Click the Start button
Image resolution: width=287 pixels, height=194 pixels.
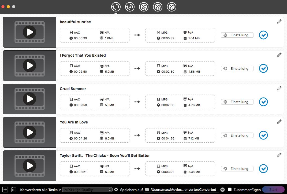(x=273, y=190)
